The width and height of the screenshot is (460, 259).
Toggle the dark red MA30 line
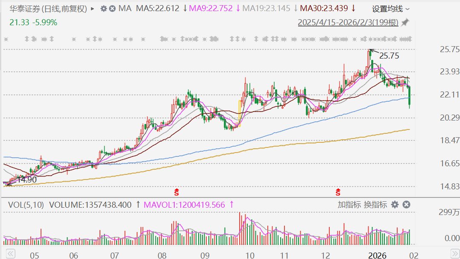322,9
